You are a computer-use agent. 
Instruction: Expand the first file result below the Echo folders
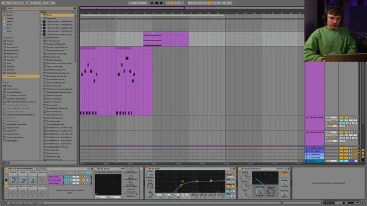tap(42, 22)
